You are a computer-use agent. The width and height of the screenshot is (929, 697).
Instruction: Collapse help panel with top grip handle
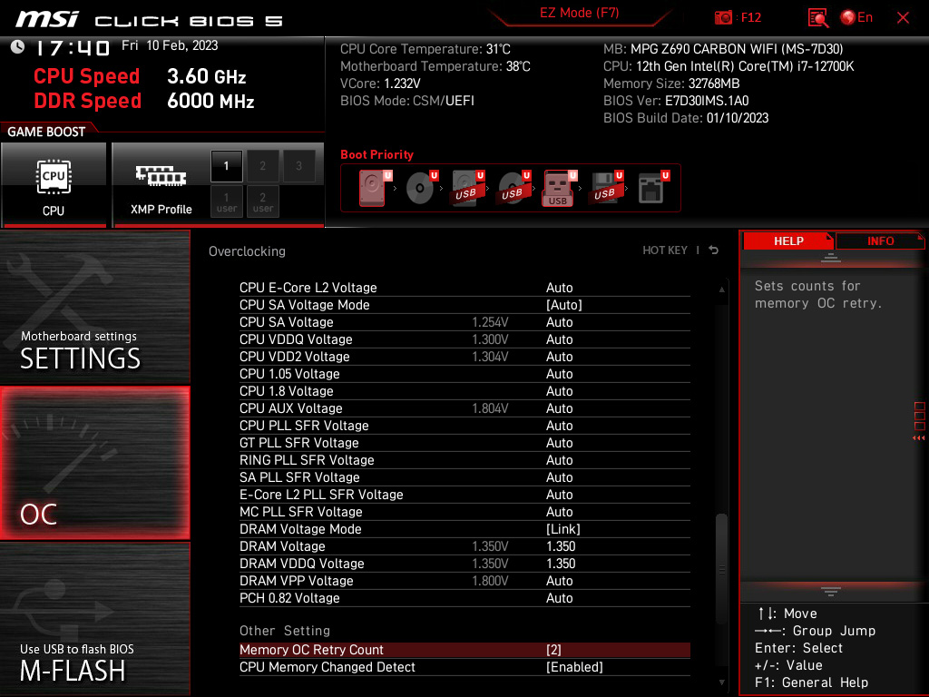[831, 257]
